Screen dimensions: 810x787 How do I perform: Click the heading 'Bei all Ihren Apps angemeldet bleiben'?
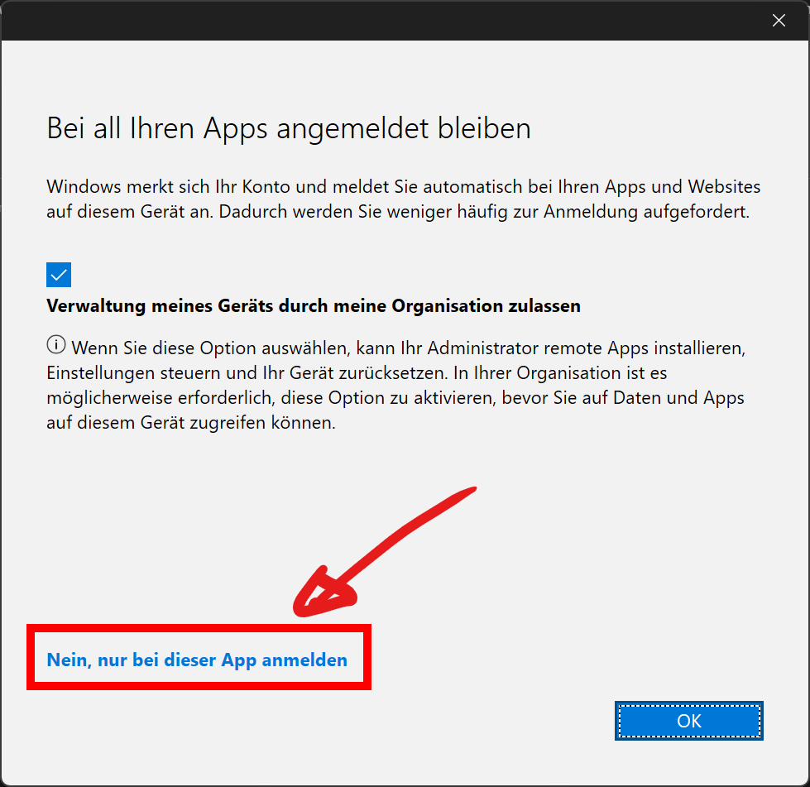point(288,129)
